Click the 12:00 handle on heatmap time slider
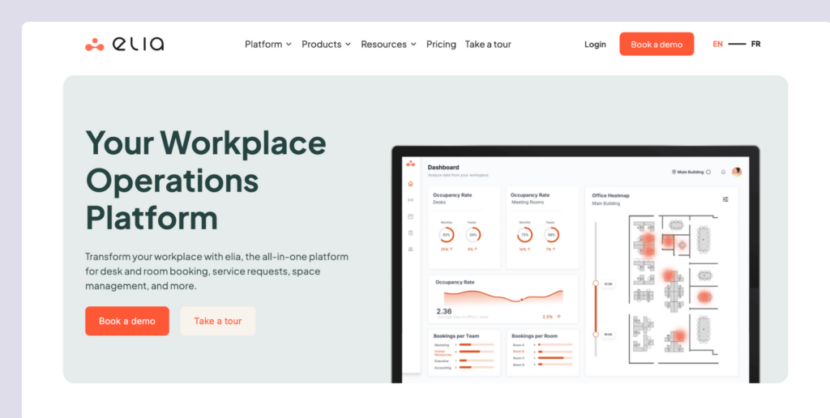This screenshot has width=830, height=418. pyautogui.click(x=596, y=284)
